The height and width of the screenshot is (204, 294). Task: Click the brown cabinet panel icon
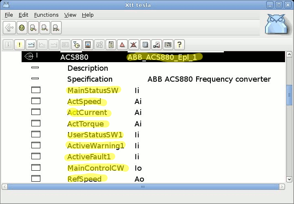click(x=88, y=45)
